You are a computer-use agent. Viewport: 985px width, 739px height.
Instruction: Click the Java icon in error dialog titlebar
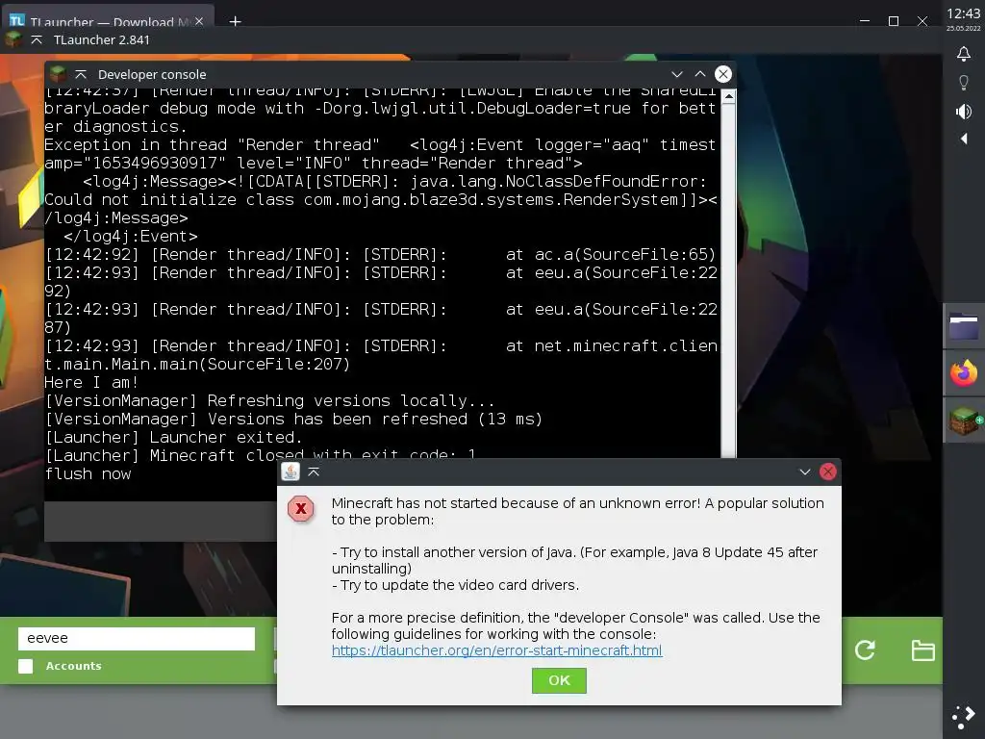(x=290, y=471)
